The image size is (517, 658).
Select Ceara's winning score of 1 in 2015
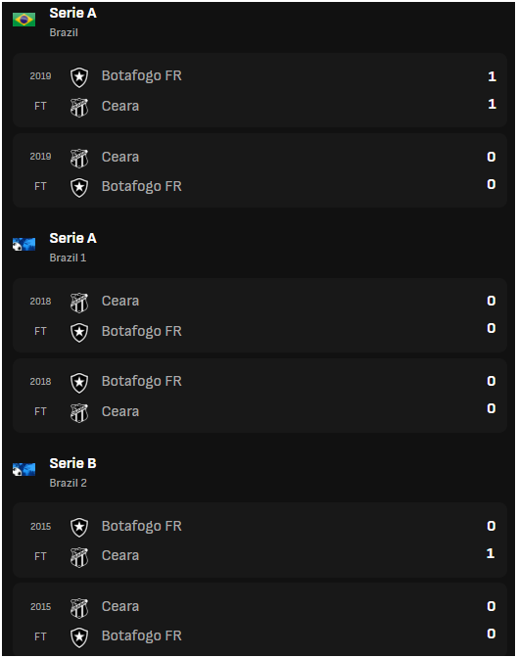(491, 553)
